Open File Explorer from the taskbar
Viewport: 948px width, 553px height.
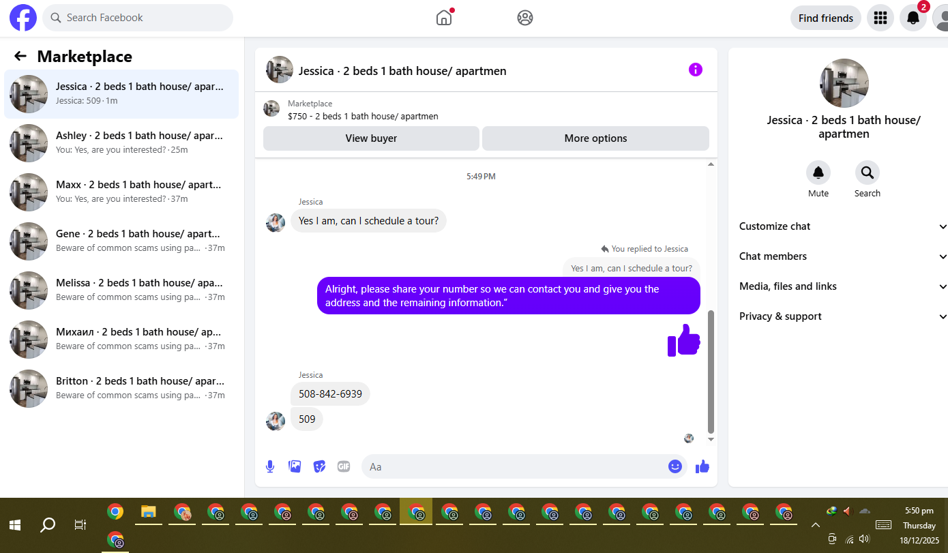click(149, 512)
